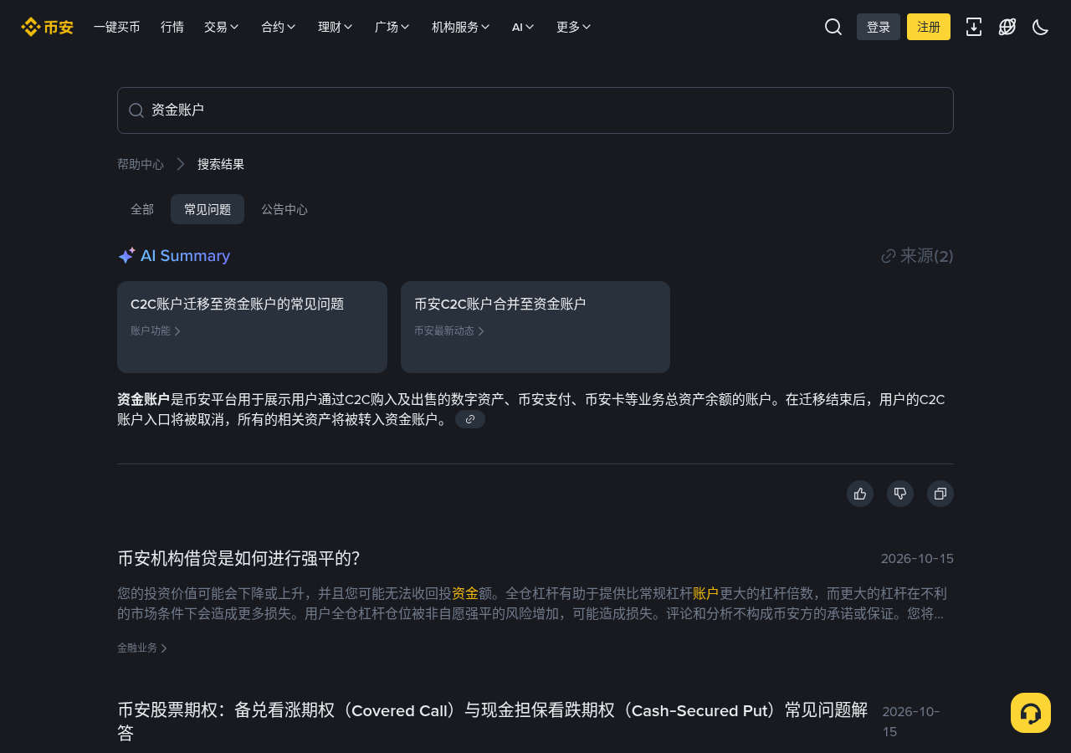Expand the AI dropdown in navigation
The height and width of the screenshot is (753, 1071).
point(523,27)
